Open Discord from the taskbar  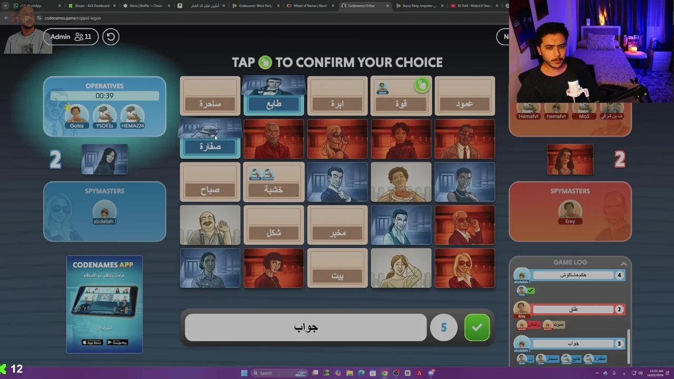pyautogui.click(x=431, y=373)
